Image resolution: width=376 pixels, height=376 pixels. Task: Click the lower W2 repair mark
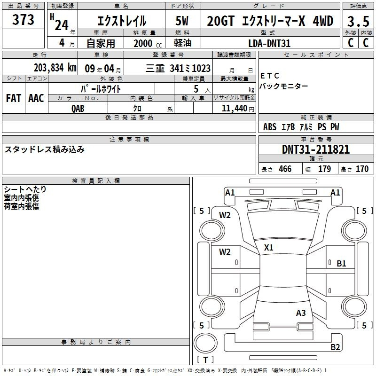click(x=225, y=252)
